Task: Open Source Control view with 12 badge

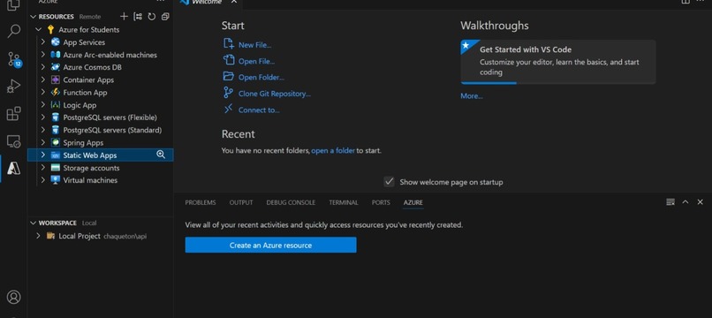Action: (14, 59)
